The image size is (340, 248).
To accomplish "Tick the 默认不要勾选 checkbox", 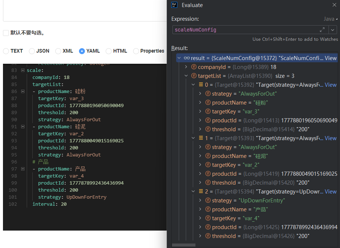I will pos(6,33).
